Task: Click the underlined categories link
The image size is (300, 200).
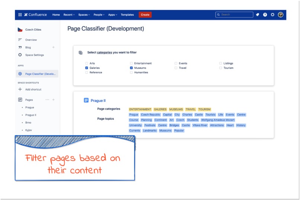Action: point(105,52)
